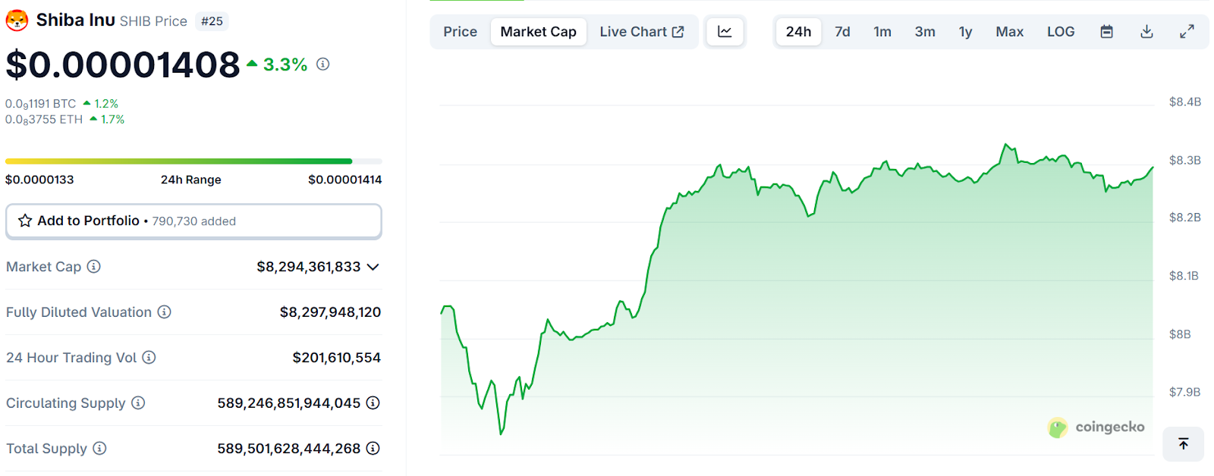Click the 790,730 added count

pos(194,221)
